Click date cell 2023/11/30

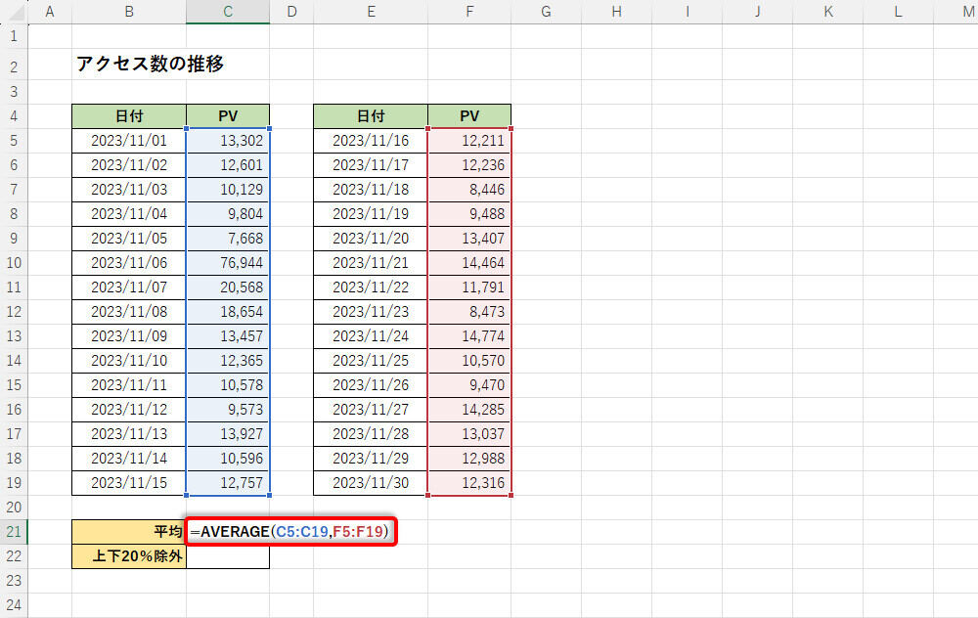pos(371,483)
